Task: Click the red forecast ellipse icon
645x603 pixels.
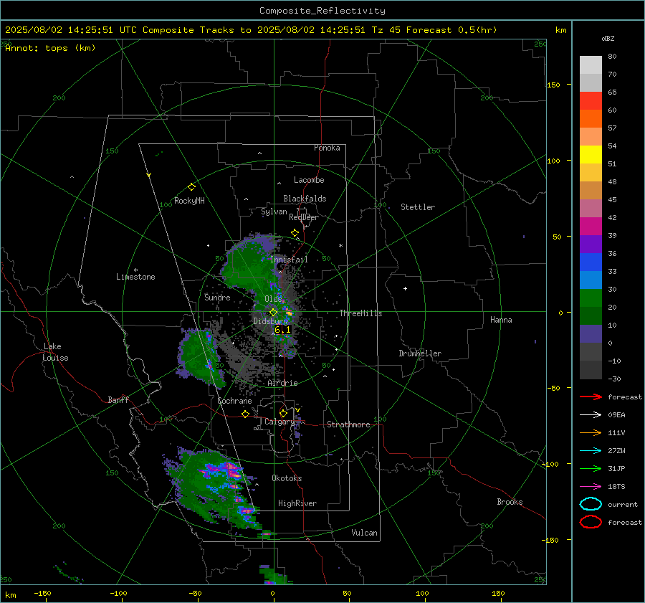Action: (x=591, y=522)
